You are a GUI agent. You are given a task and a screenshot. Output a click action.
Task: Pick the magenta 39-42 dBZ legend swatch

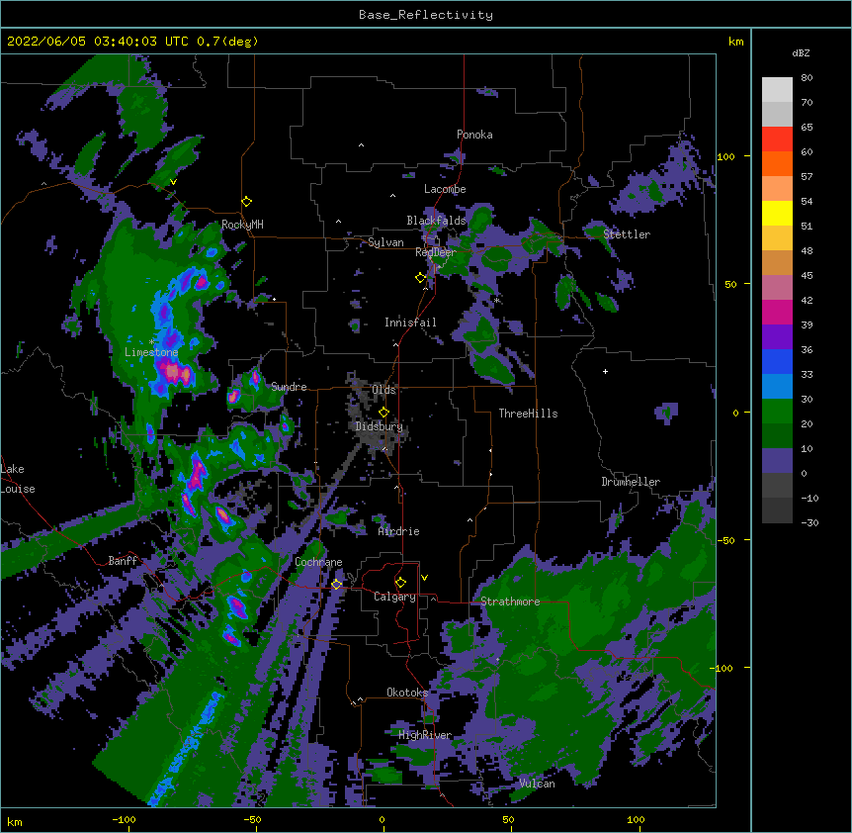[777, 312]
